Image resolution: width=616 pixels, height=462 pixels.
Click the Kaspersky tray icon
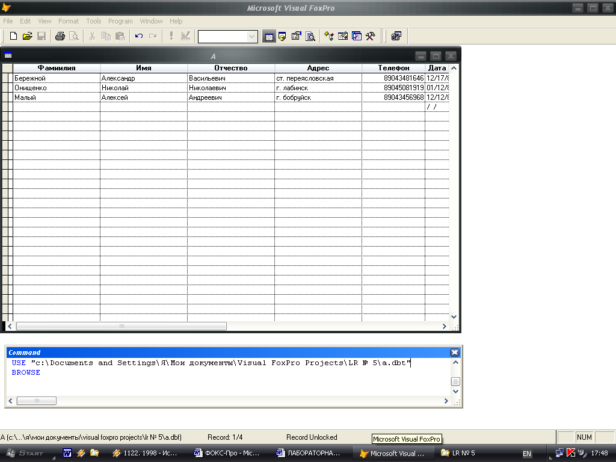[x=571, y=453]
